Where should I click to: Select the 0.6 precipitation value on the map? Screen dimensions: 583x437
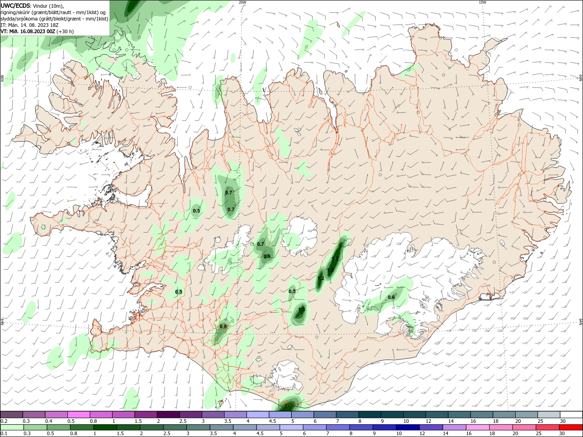391,297
